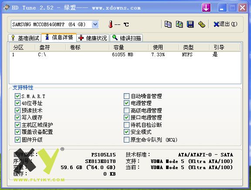Click the firmware version PS105L15 text
This screenshot has width=251, height=190.
[x=103, y=155]
